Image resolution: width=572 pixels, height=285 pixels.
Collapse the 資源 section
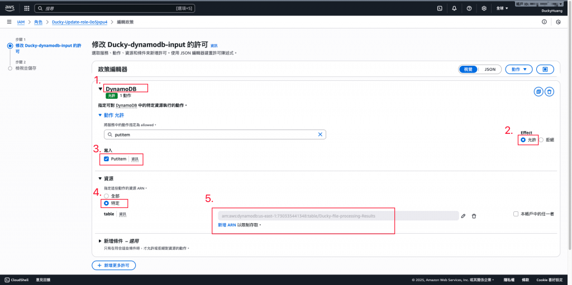click(x=101, y=178)
